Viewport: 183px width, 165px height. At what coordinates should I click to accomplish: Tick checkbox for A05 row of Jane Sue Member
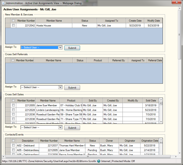tap(13, 150)
